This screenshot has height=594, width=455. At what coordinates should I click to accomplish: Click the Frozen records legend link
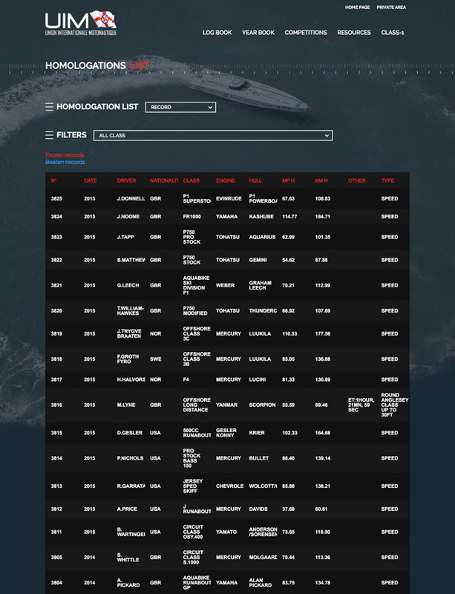(x=65, y=155)
